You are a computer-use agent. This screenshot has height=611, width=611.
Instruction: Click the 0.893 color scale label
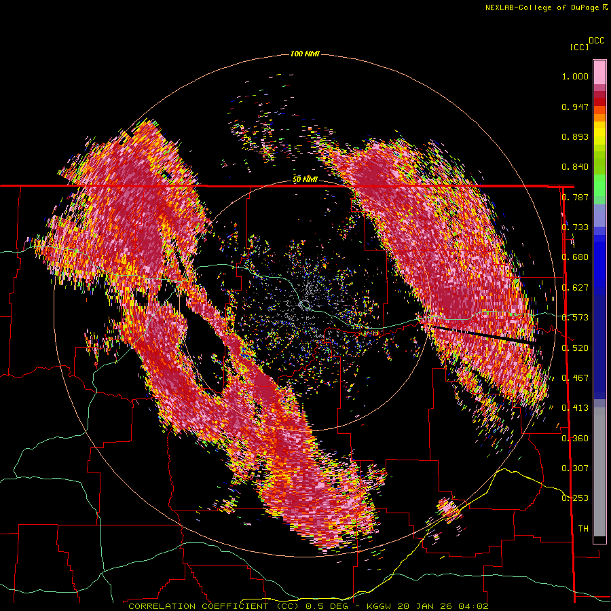click(575, 136)
